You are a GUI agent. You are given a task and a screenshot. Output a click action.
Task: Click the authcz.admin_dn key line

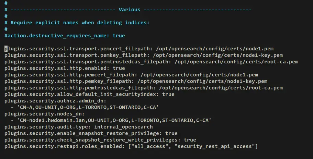pyautogui.click(x=55, y=101)
